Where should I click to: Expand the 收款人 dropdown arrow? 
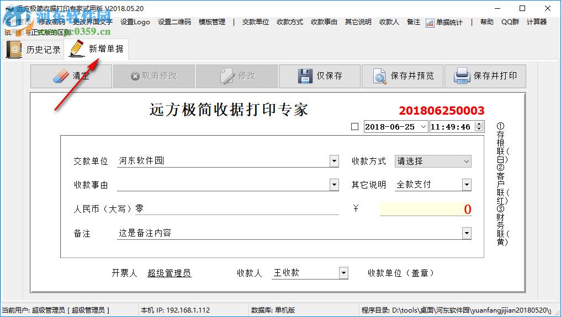[343, 273]
